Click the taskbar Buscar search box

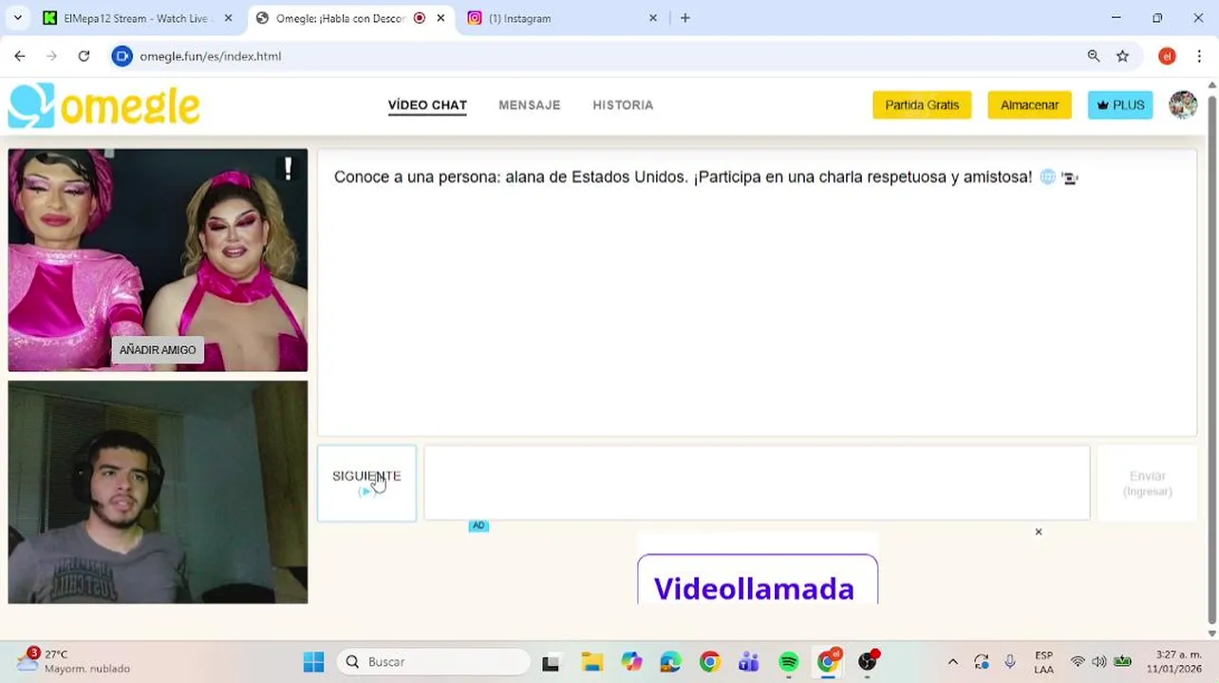(x=434, y=662)
